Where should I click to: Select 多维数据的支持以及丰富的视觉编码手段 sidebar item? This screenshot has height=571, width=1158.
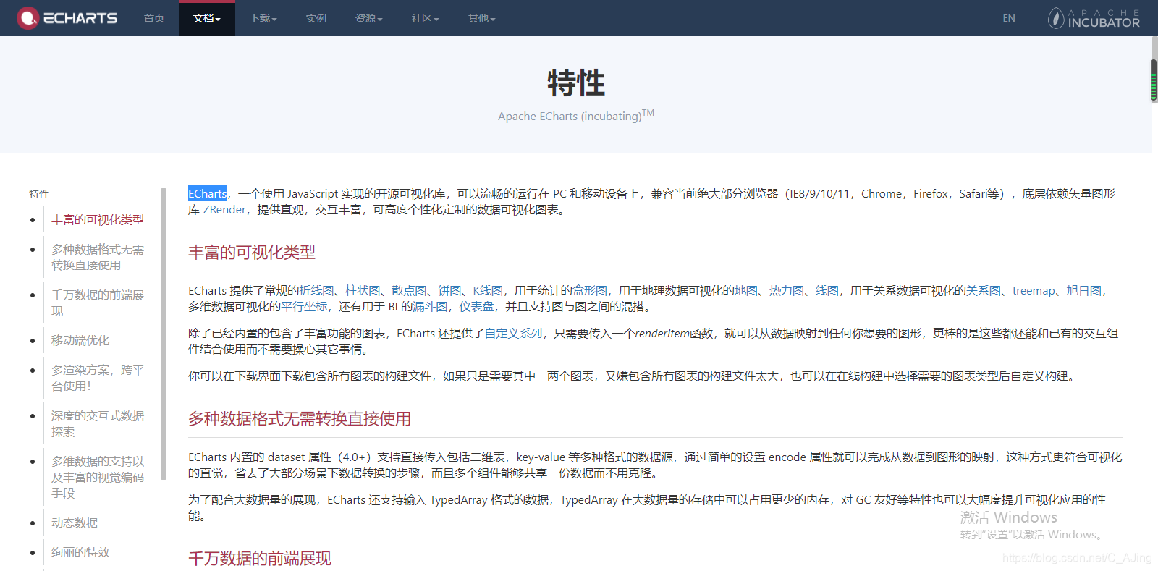tap(98, 477)
